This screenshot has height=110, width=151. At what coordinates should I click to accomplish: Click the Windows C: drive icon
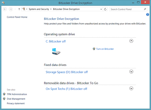(56, 52)
